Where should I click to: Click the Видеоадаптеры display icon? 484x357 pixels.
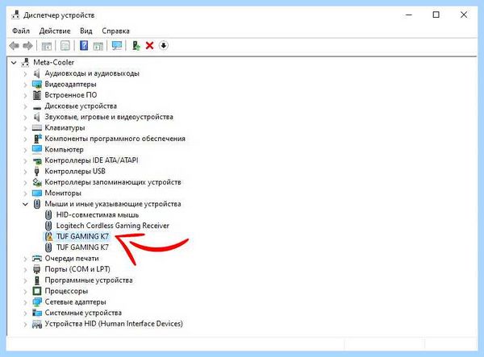pyautogui.click(x=37, y=84)
